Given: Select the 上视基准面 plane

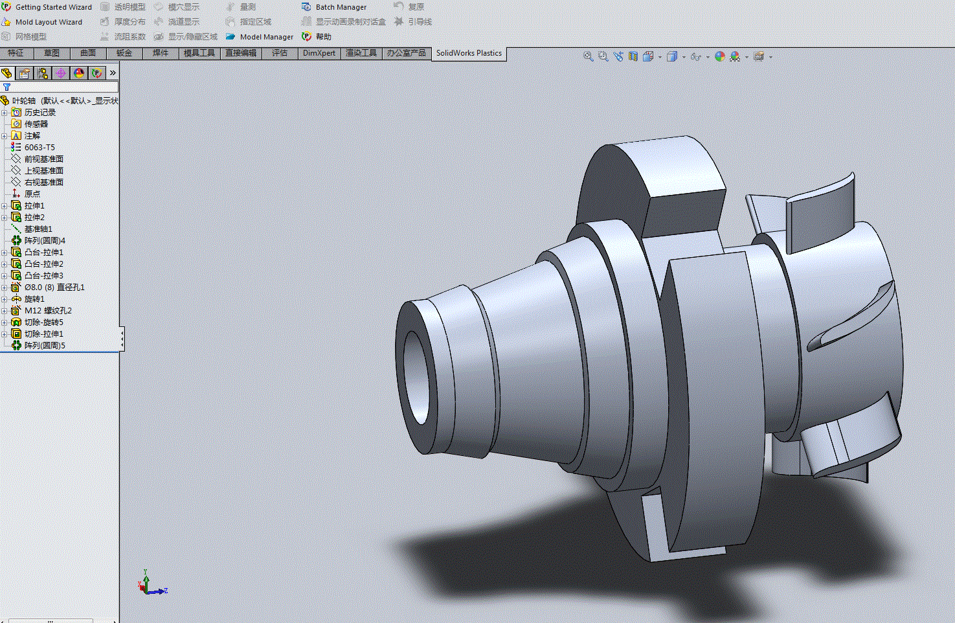Looking at the screenshot, I should [44, 170].
